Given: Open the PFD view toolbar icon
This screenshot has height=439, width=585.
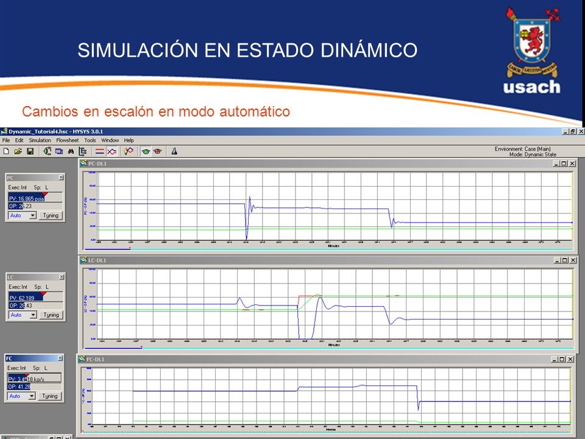Looking at the screenshot, I should 47,151.
